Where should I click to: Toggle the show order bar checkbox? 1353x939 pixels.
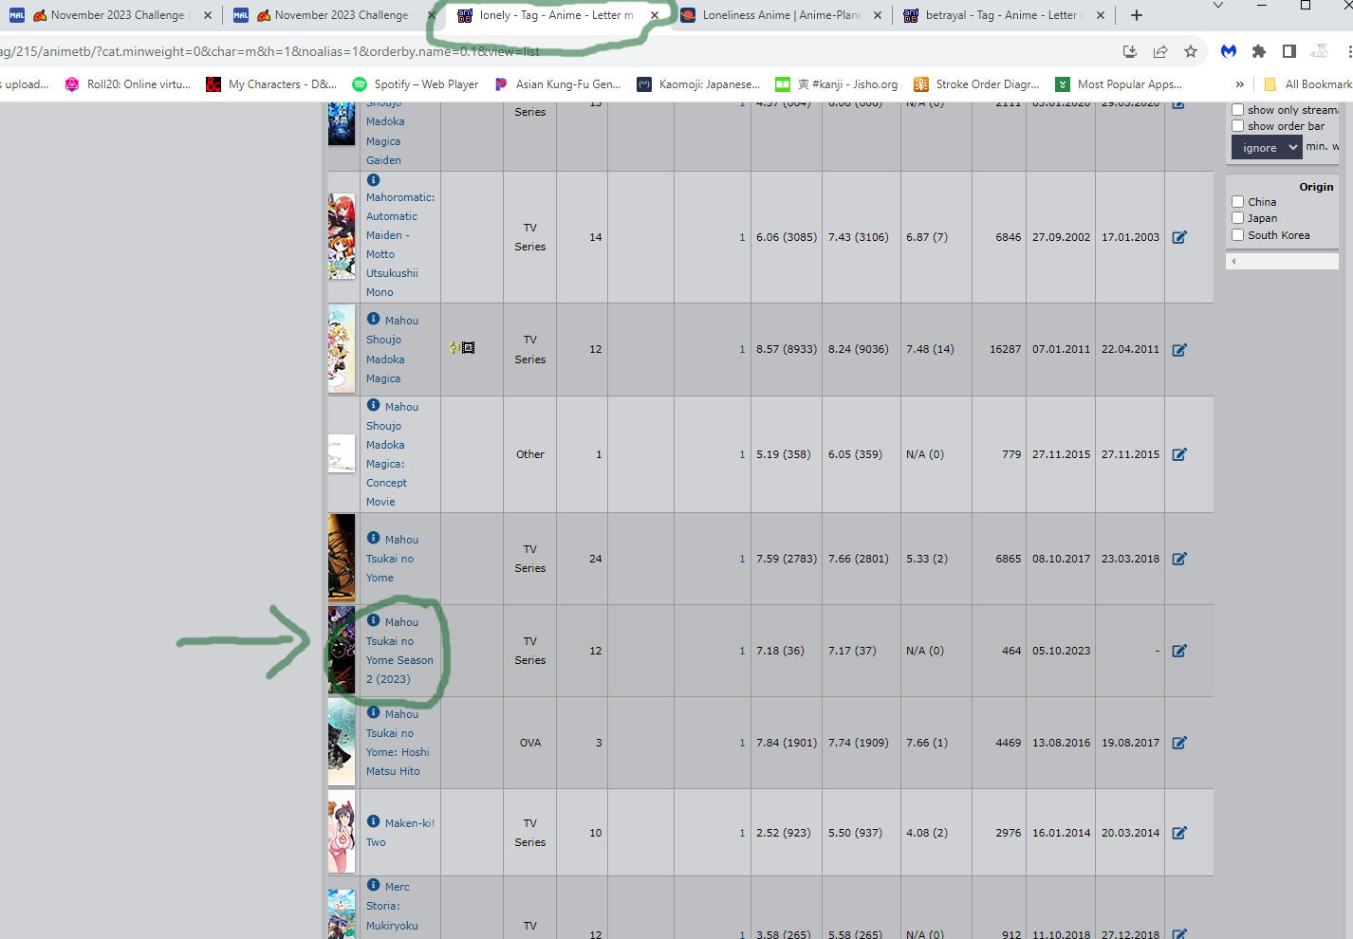1238,126
